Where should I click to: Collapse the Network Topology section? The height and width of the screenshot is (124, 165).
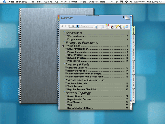(x=64, y=92)
